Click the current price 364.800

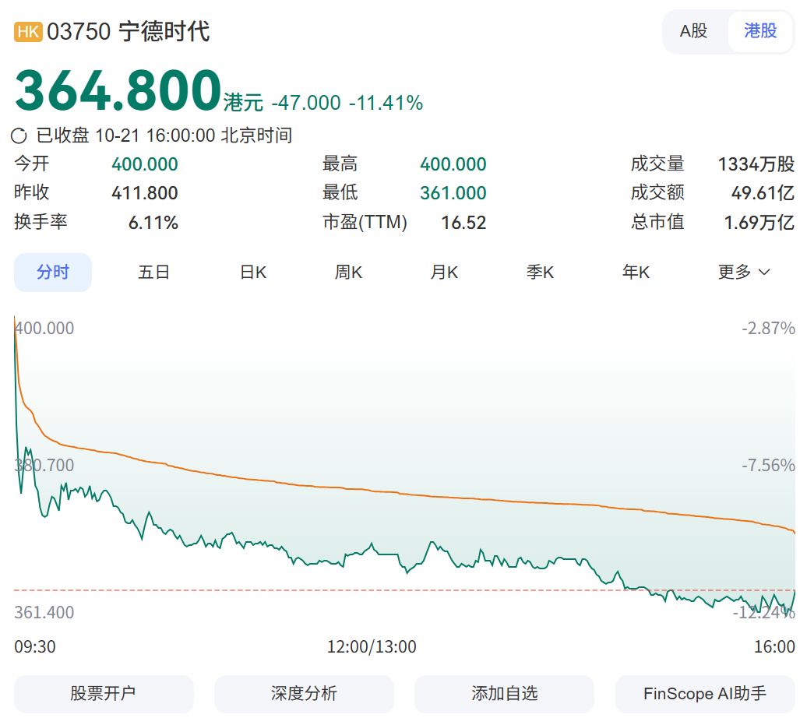coord(118,90)
